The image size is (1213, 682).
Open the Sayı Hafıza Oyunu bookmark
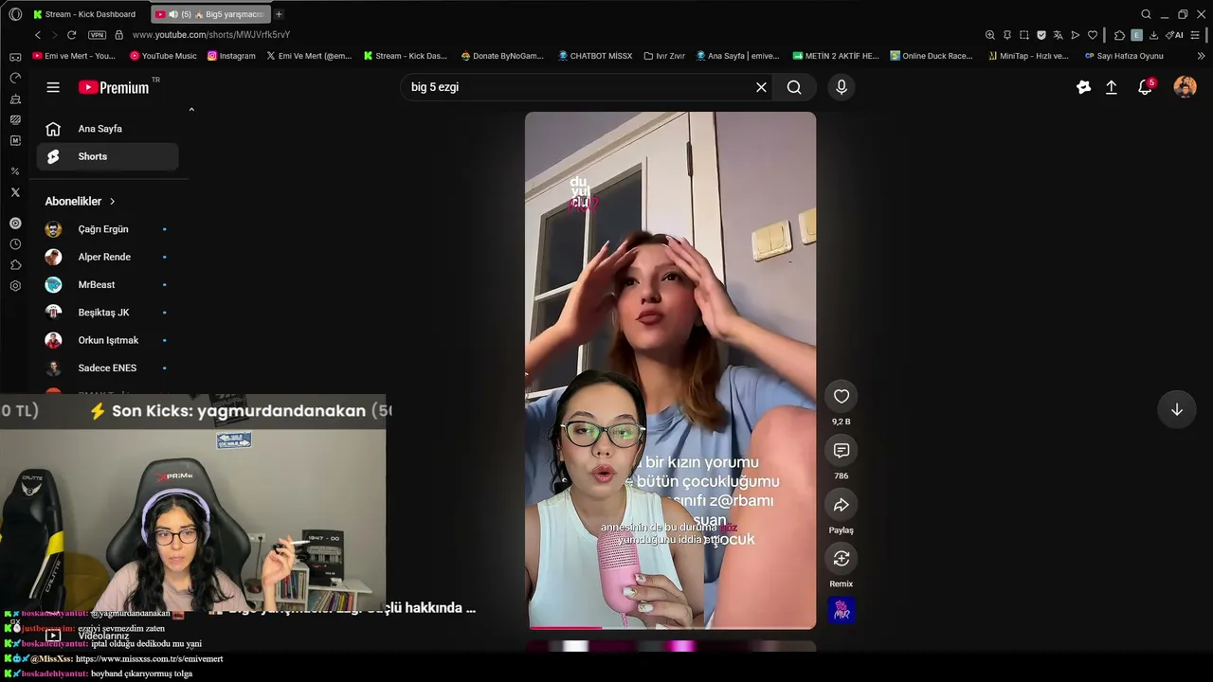pyautogui.click(x=1123, y=56)
